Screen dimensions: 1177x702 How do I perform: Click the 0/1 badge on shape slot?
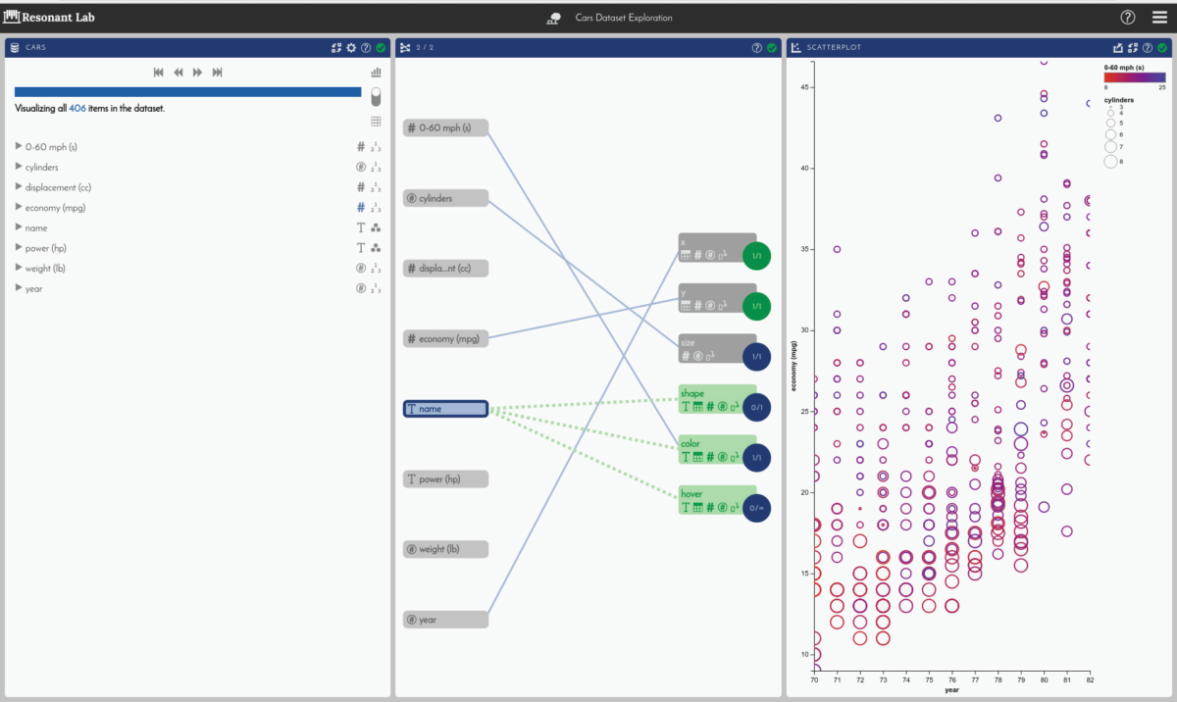[756, 407]
